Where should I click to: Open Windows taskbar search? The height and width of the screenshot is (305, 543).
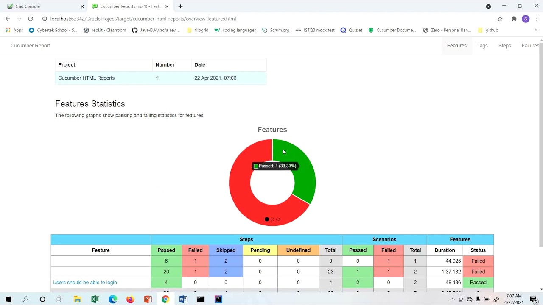pos(25,299)
